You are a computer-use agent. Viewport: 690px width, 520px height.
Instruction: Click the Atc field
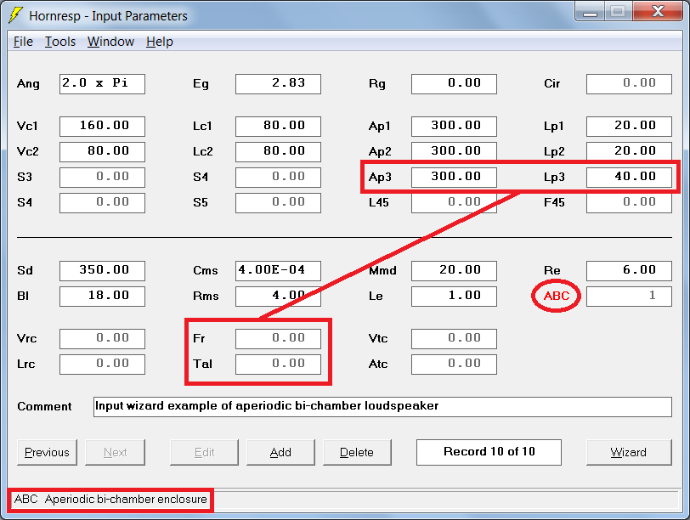point(454,365)
